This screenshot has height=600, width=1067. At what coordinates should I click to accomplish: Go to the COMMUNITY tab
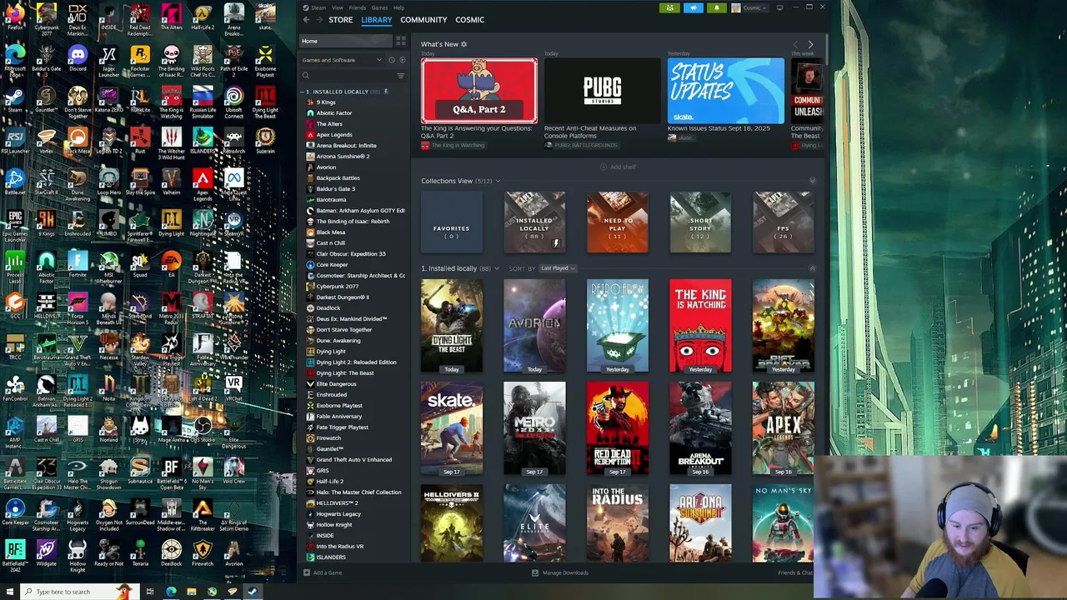[x=423, y=19]
